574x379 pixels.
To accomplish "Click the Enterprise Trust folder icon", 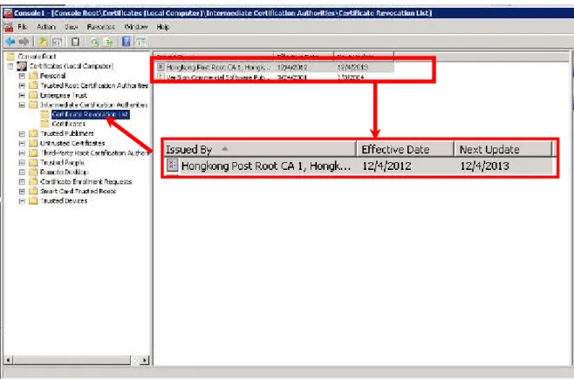I will click(x=33, y=95).
